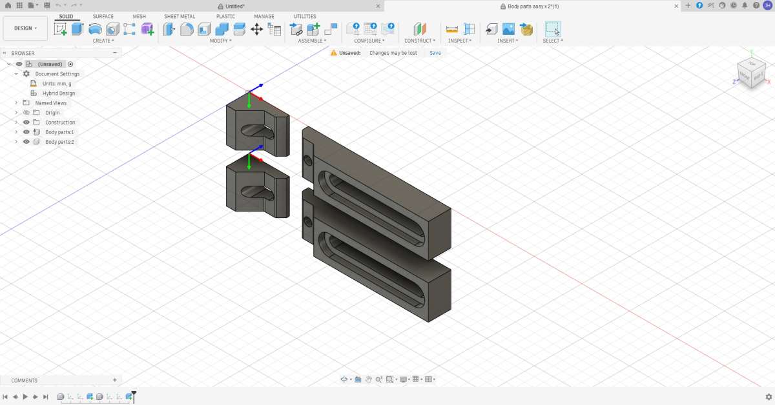Viewport: 775px width, 405px height.
Task: Play the timeline
Action: (25, 397)
